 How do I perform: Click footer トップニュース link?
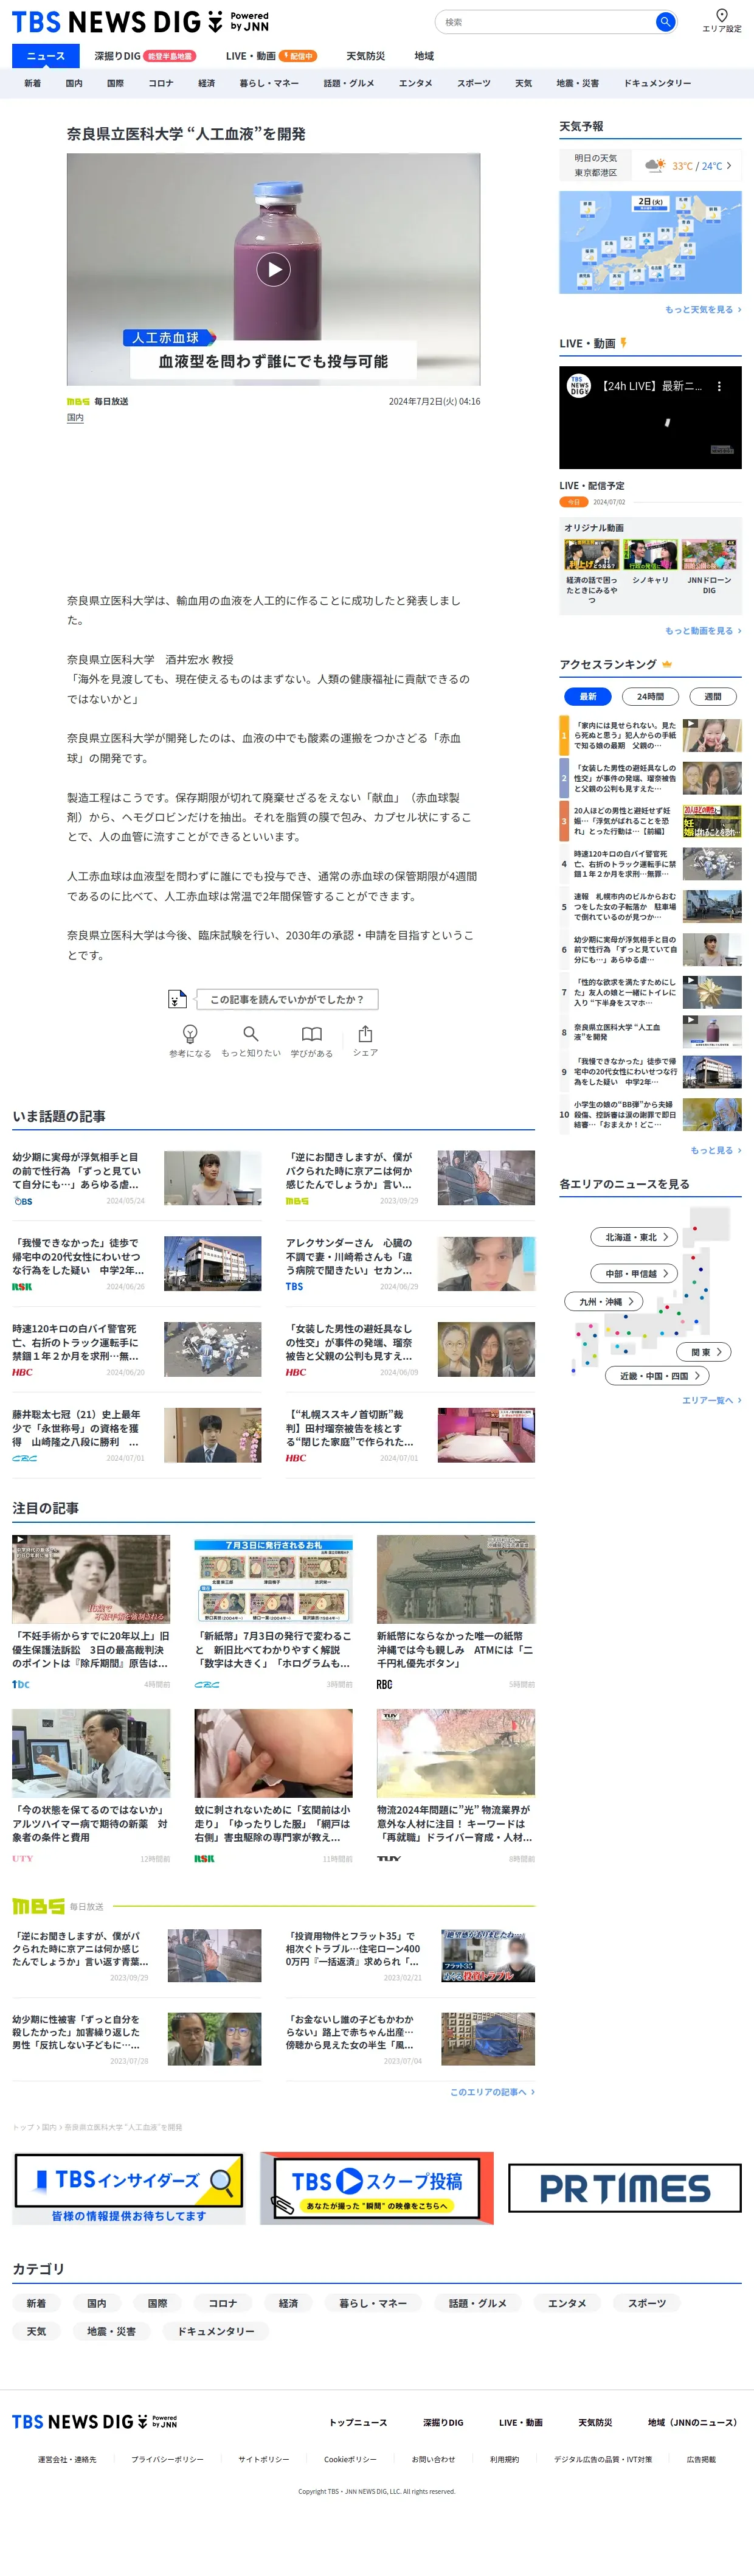[359, 2422]
